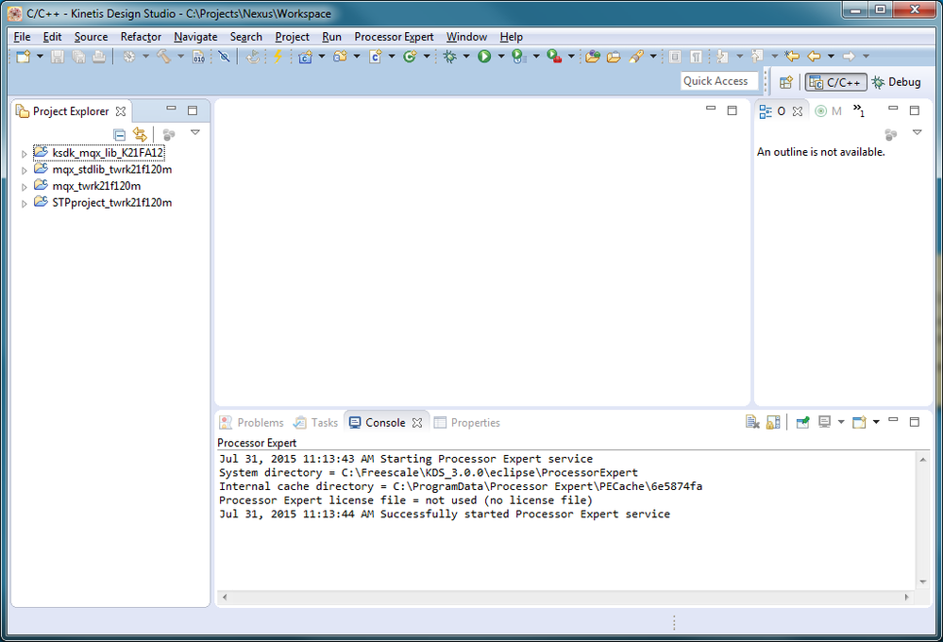The height and width of the screenshot is (642, 943).
Task: Click the Open Task folder icon
Action: point(614,57)
